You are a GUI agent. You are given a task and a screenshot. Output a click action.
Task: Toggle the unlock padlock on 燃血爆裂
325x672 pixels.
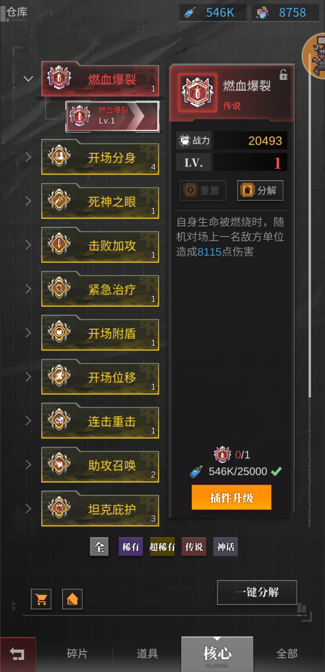283,75
